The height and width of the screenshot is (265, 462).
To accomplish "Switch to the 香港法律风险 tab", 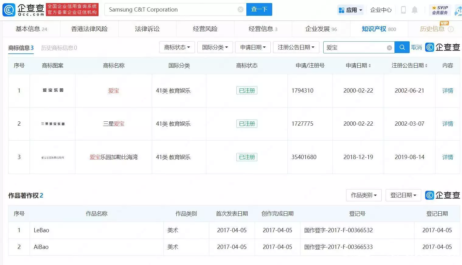I will click(89, 29).
